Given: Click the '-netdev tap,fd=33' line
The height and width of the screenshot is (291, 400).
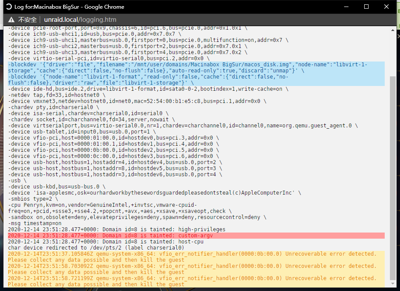Looking at the screenshot, I should pyautogui.click(x=57, y=95).
